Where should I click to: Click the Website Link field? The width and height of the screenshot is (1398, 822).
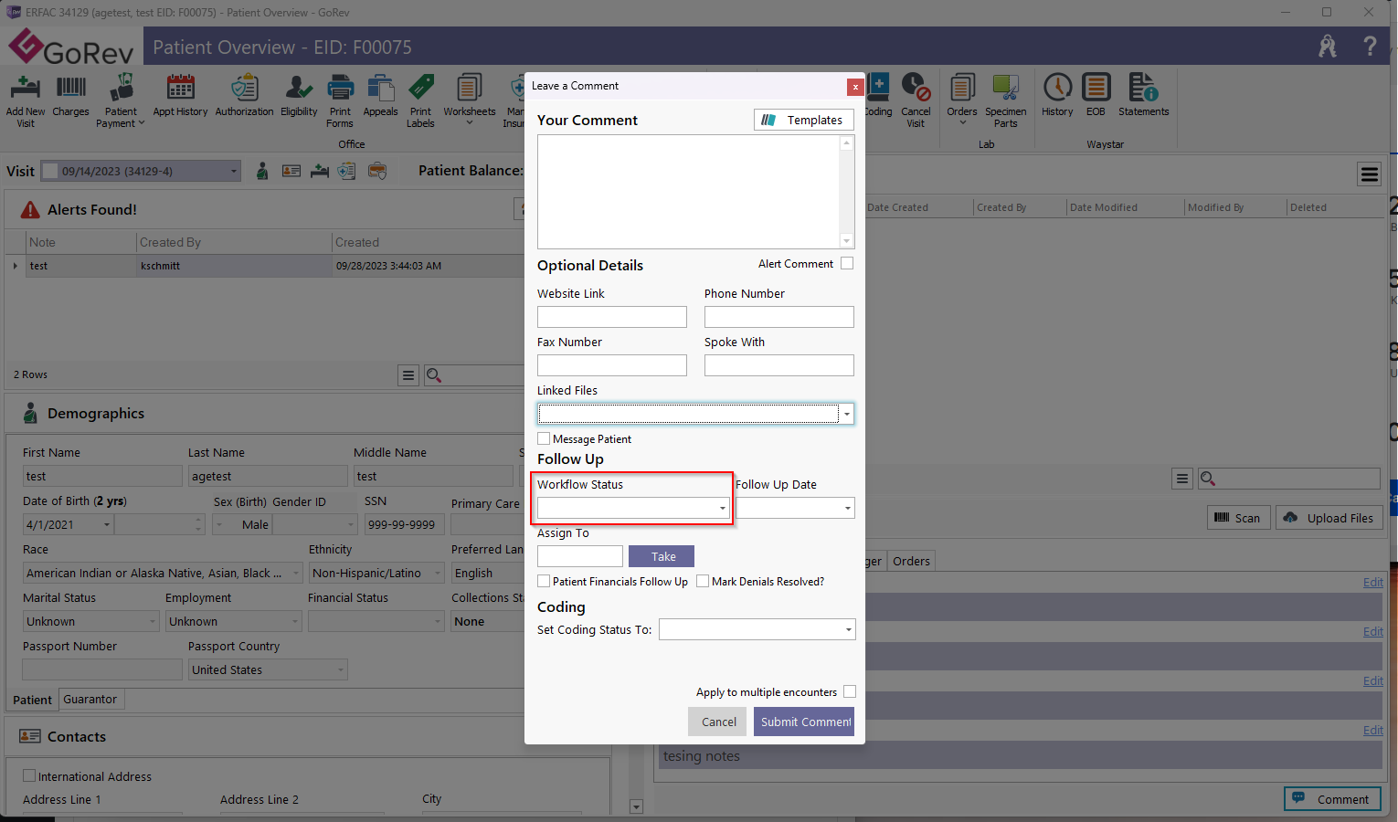pyautogui.click(x=612, y=317)
